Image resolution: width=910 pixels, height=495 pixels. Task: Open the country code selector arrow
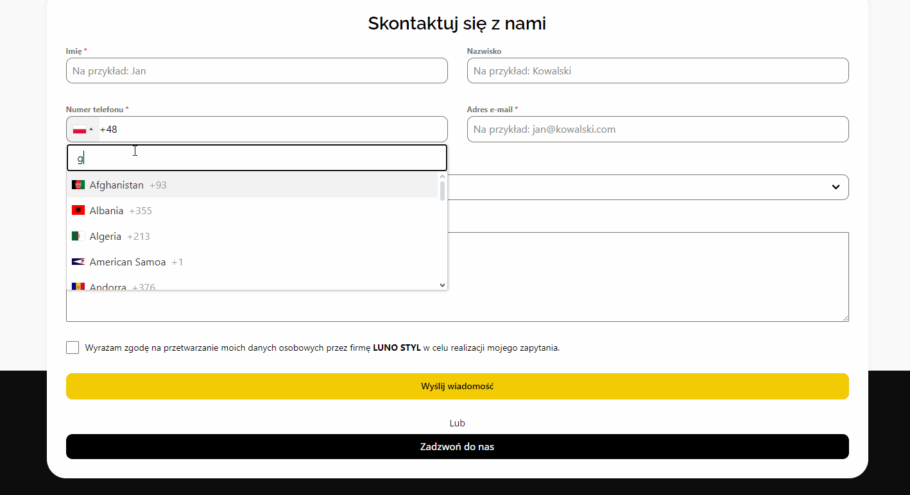91,130
